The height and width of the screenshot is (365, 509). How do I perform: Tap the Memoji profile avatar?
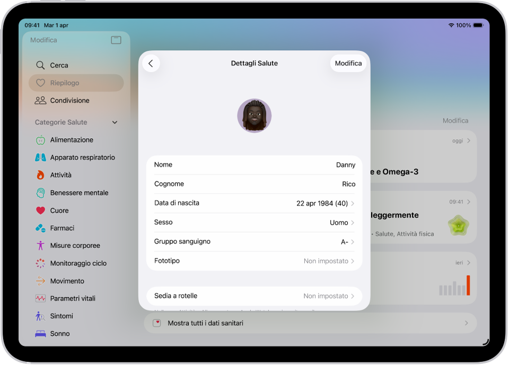pyautogui.click(x=254, y=115)
